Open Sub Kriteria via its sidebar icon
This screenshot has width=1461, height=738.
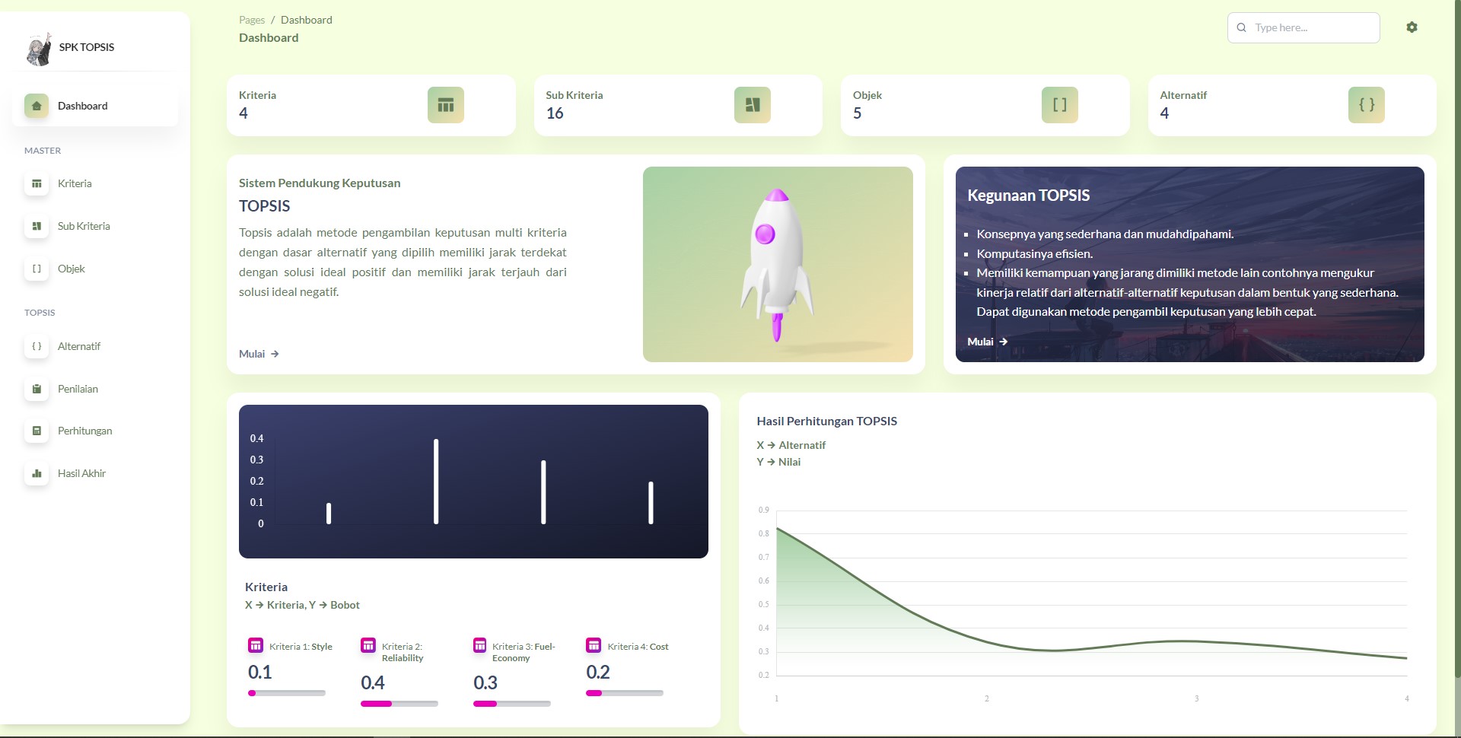pyautogui.click(x=37, y=226)
